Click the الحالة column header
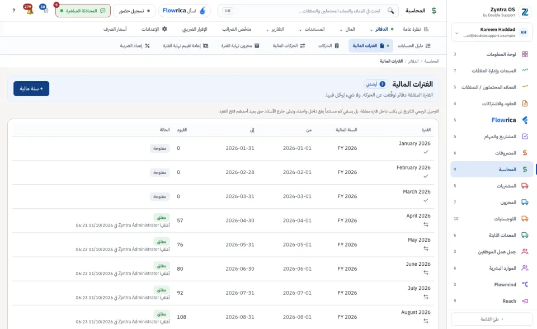 [x=164, y=130]
